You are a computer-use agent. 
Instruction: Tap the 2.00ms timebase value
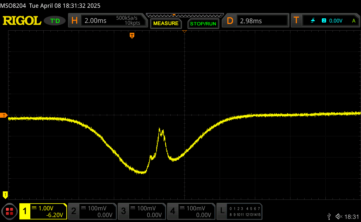point(95,21)
